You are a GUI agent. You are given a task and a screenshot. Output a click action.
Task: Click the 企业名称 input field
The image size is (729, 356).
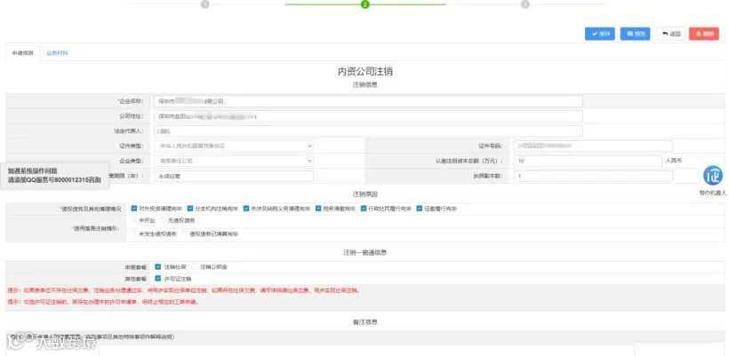click(368, 101)
